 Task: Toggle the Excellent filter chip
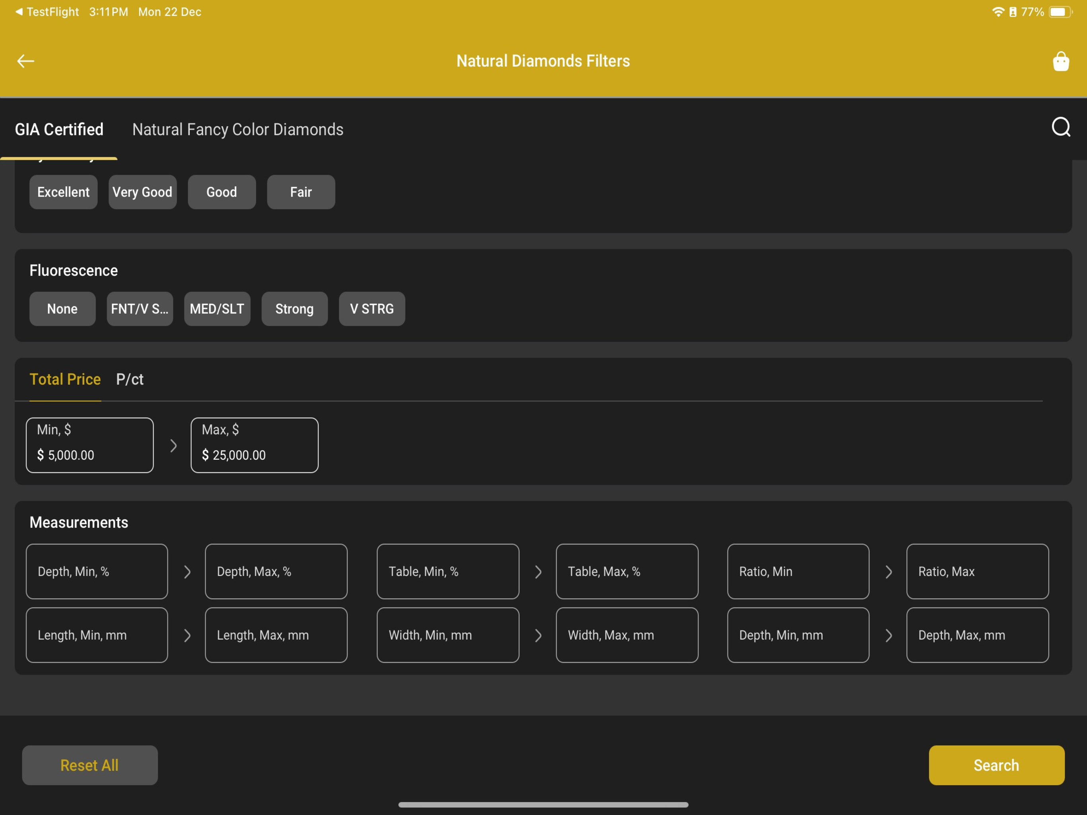pos(63,192)
